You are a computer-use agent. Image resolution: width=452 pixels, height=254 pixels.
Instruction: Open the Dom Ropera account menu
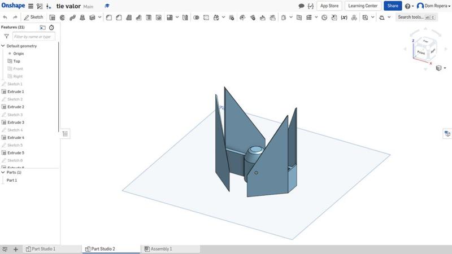click(x=434, y=6)
